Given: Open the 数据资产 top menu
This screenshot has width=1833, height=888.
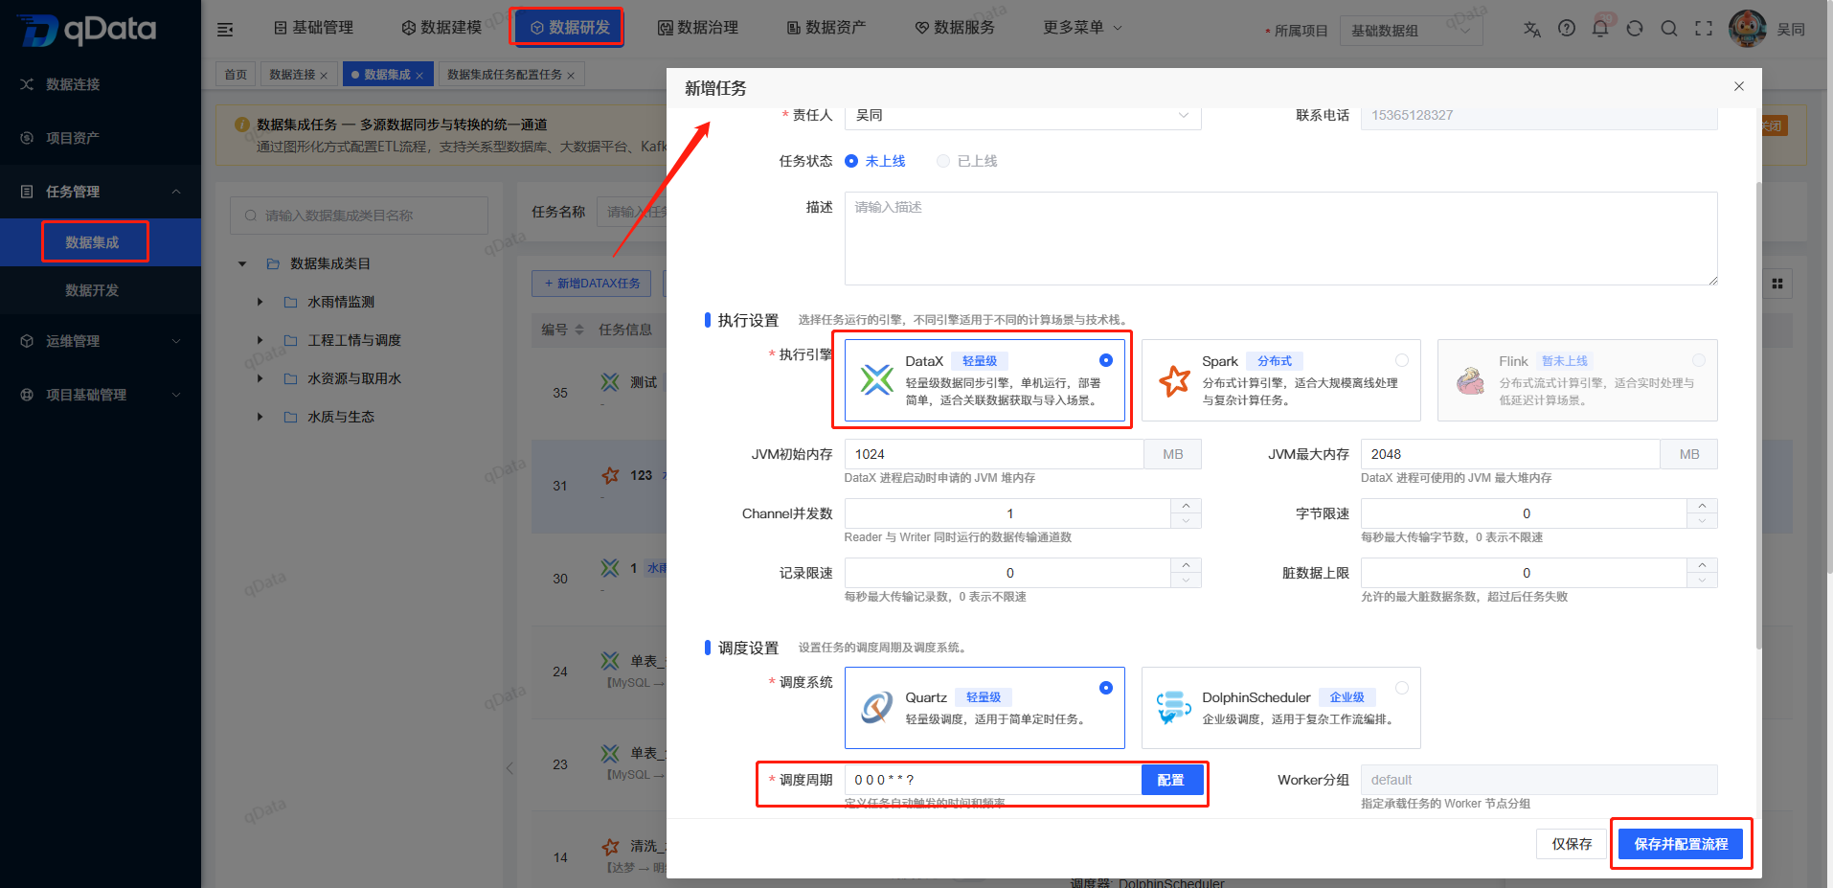Looking at the screenshot, I should [x=826, y=28].
